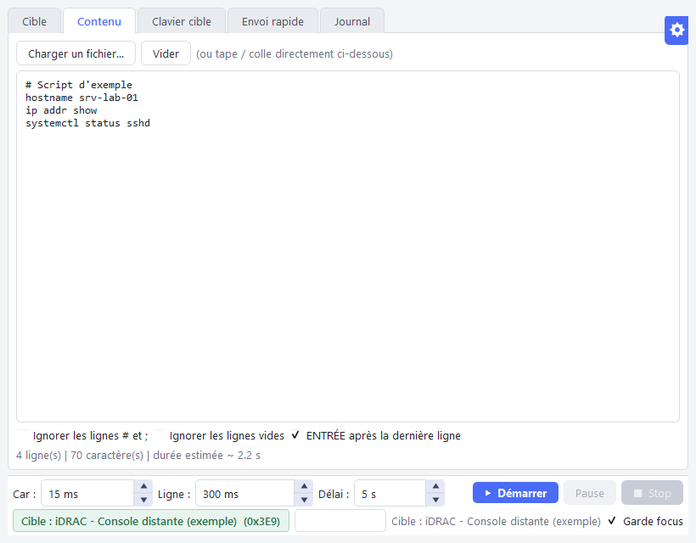Click the '# Script d'exemple' comment line
696x543 pixels.
coord(79,85)
